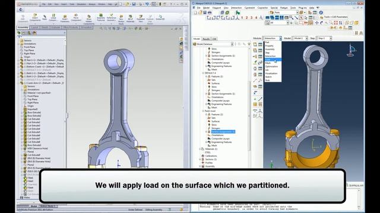Screen dimensions: 380x213
Task: Click Exploded View in SolidWorks ribbon
Action: tap(141, 18)
